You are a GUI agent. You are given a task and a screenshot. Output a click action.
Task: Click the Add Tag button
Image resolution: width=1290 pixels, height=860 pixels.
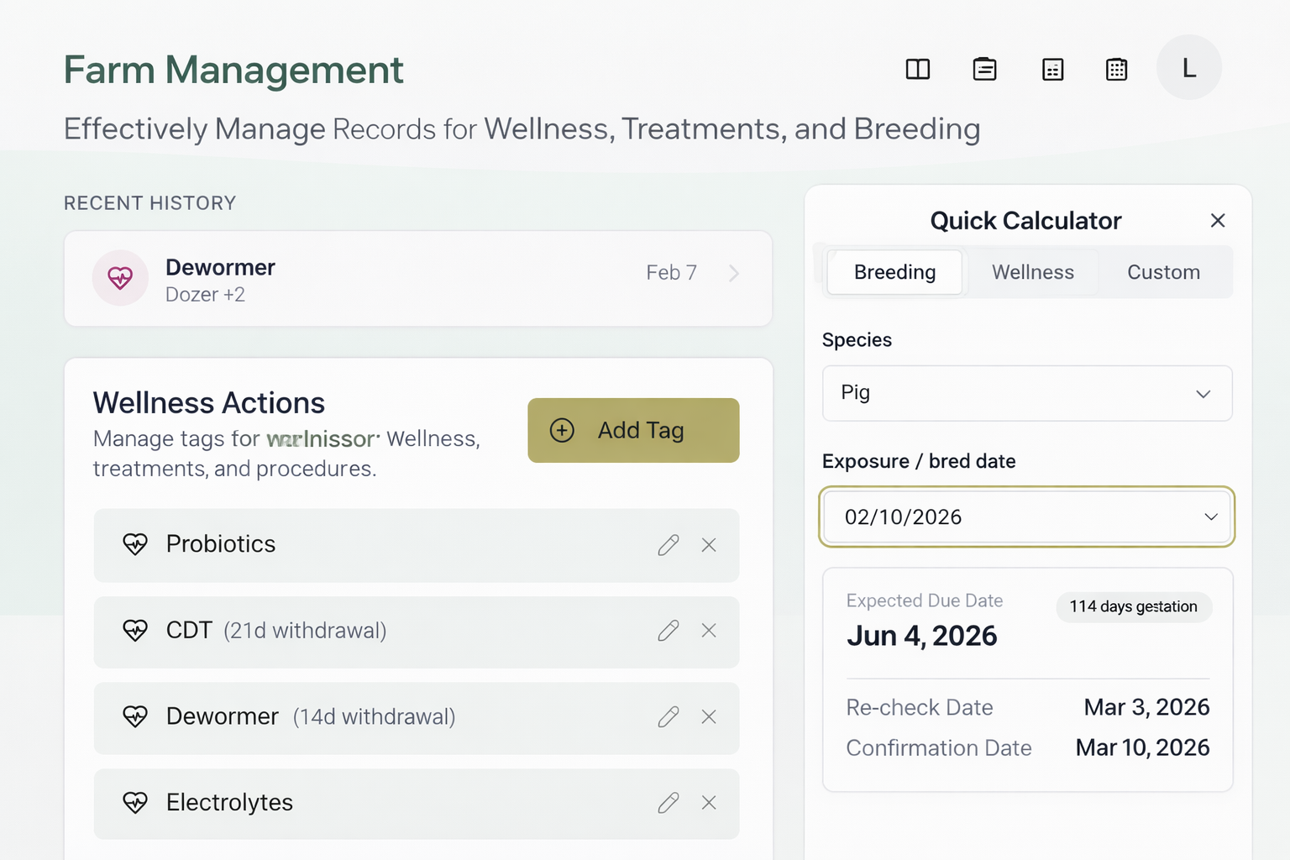[633, 430]
